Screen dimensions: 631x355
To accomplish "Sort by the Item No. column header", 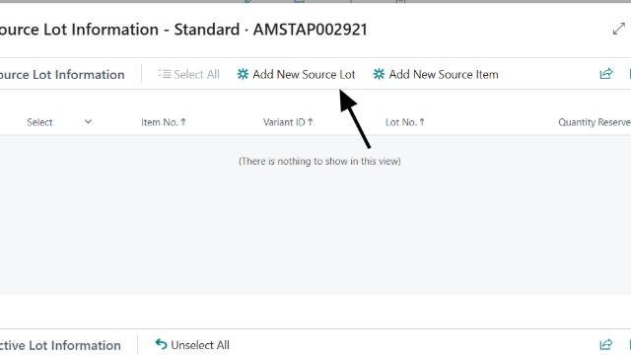I will 164,122.
